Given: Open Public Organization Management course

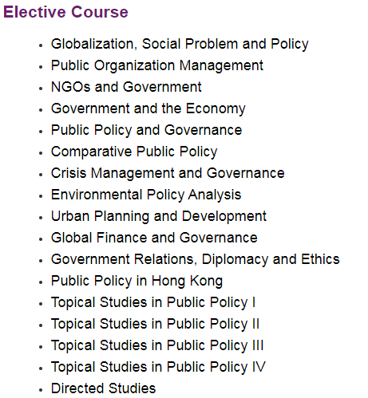Looking at the screenshot, I should [157, 65].
